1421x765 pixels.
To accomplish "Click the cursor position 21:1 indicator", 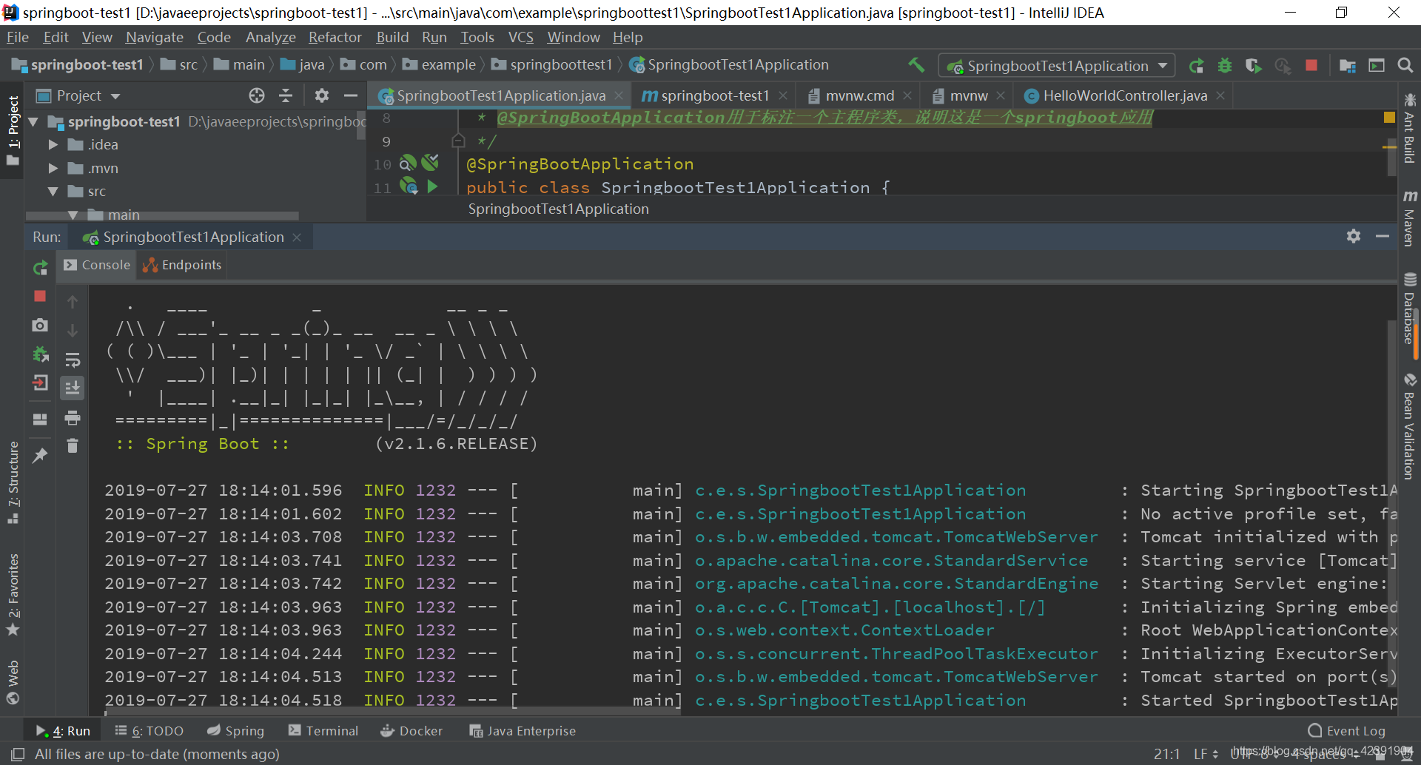I will point(1166,754).
